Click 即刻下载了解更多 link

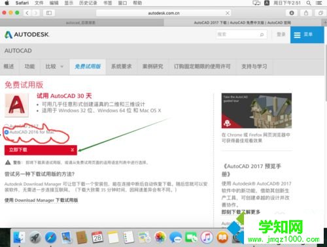[x=241, y=212]
